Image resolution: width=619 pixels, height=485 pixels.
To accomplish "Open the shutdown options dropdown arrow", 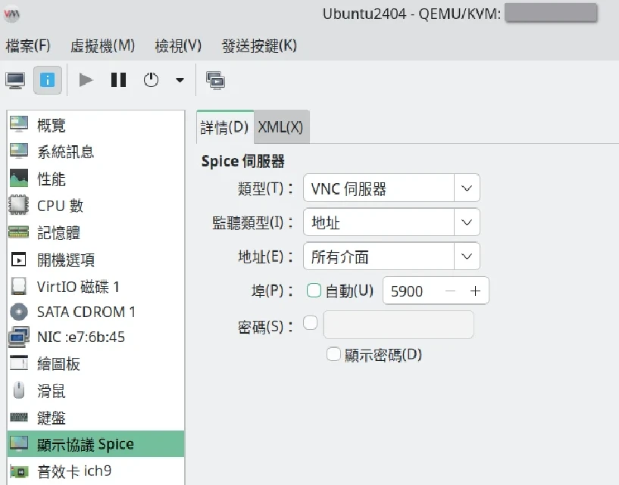I will click(x=180, y=80).
